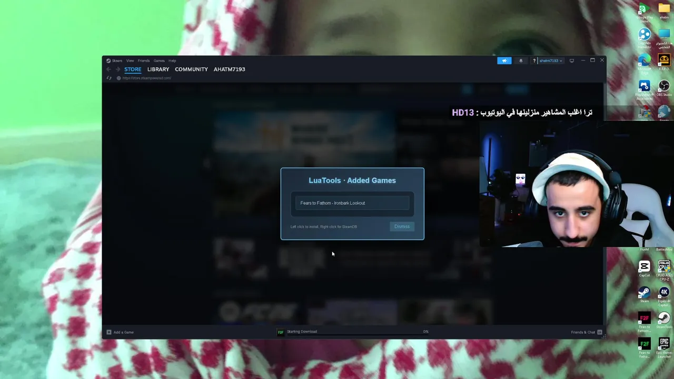Select Fears to Fathom - Ironbark Lookout entry
Image resolution: width=674 pixels, height=379 pixels.
click(352, 203)
